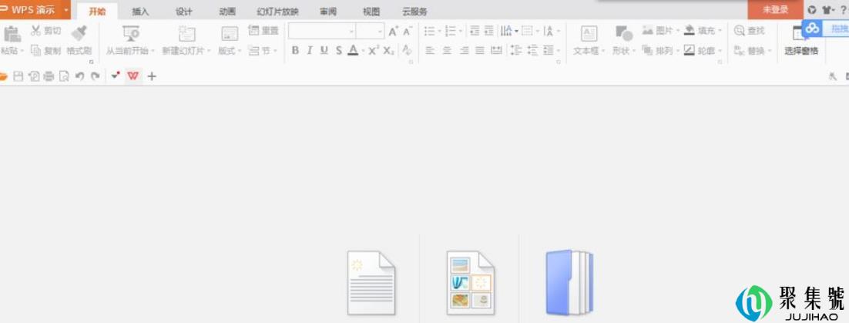The height and width of the screenshot is (323, 849).
Task: Open the font name dropdown box
Action: pos(321,31)
